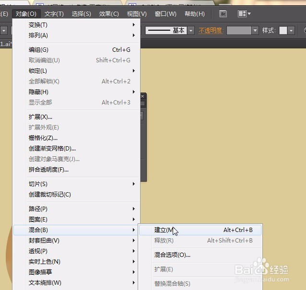Expand the 路径(P) submenu
The image size is (306, 290).
pyautogui.click(x=77, y=209)
